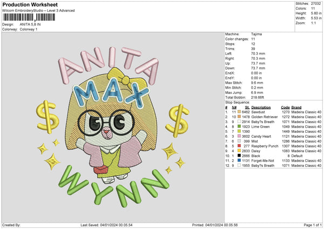This screenshot has height=229, width=324.
Task: Click the 'Wilcom EmbroideryStudio – Level 3 Advanced' text
Action: click(38, 11)
